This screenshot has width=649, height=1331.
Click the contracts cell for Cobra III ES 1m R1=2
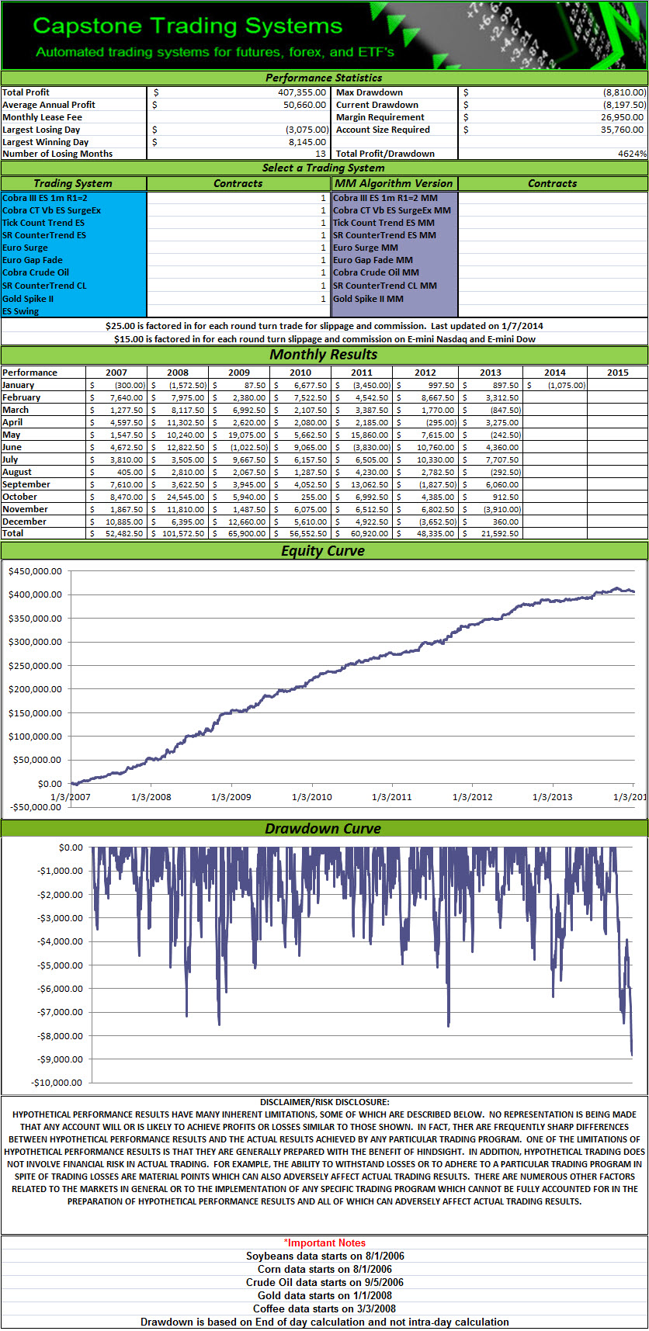(x=238, y=198)
